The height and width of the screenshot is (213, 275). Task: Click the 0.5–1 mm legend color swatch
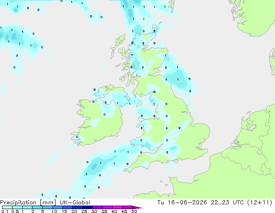pos(17,207)
